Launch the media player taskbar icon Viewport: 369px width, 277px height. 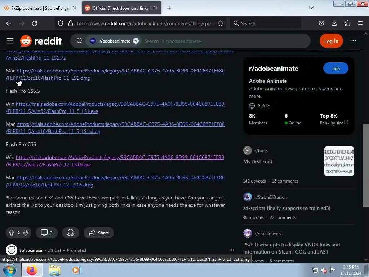(76, 270)
